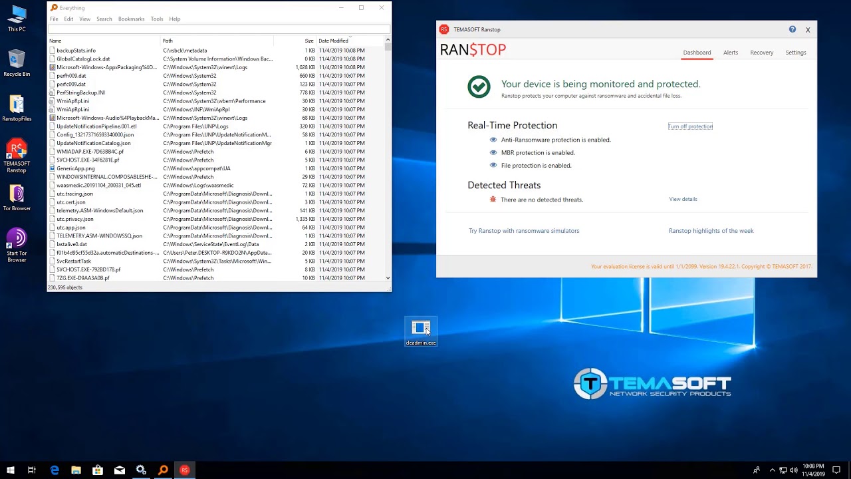The width and height of the screenshot is (851, 479).
Task: Open Search menu in Everything
Action: [x=104, y=19]
